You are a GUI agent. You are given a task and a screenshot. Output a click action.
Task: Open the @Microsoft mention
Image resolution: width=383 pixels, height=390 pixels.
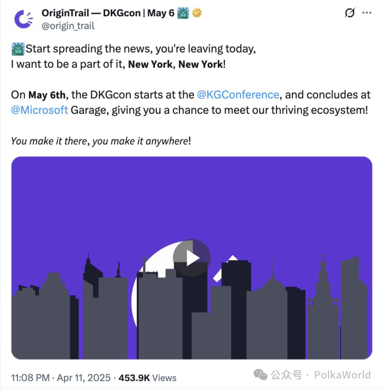pos(39,110)
